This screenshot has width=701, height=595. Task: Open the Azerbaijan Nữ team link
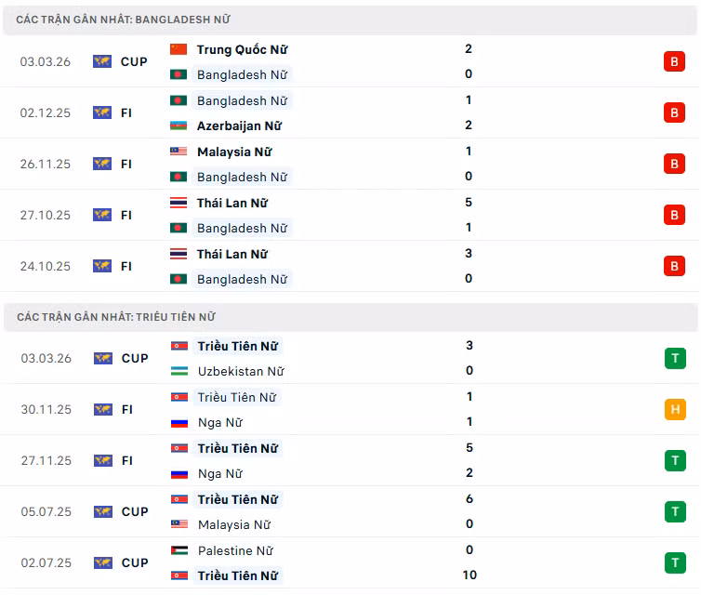(239, 126)
